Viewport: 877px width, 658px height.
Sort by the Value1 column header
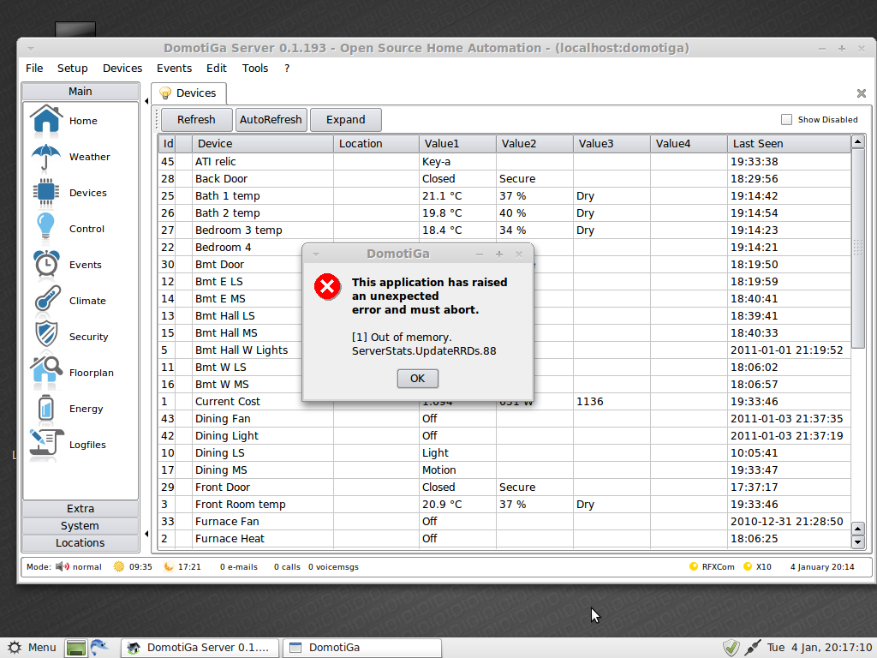tap(457, 144)
